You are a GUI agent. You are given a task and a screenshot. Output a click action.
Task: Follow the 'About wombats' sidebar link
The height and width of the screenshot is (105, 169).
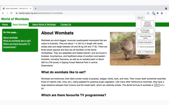[10, 38]
